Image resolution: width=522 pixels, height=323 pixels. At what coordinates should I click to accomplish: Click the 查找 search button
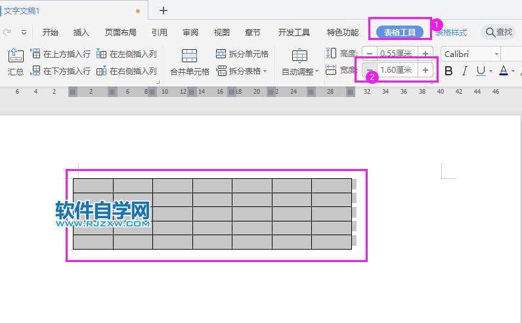tap(498, 32)
